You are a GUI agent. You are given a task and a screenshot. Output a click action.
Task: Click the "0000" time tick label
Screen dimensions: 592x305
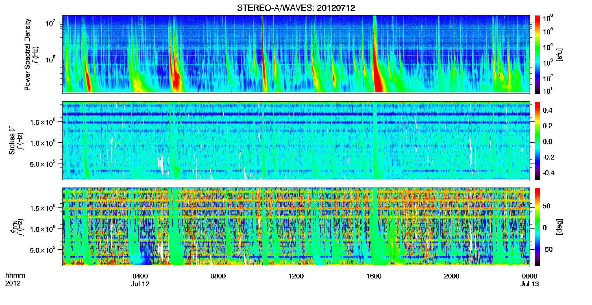(x=530, y=276)
